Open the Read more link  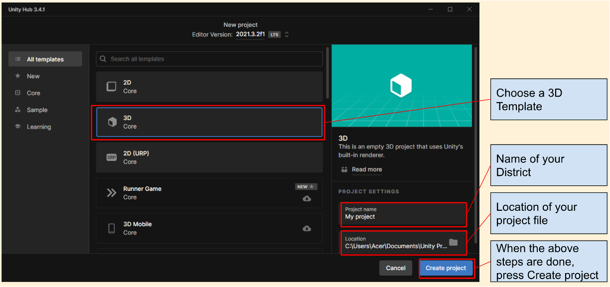[367, 169]
